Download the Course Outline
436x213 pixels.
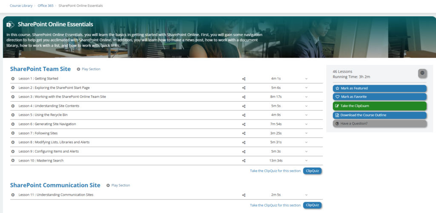coord(379,115)
